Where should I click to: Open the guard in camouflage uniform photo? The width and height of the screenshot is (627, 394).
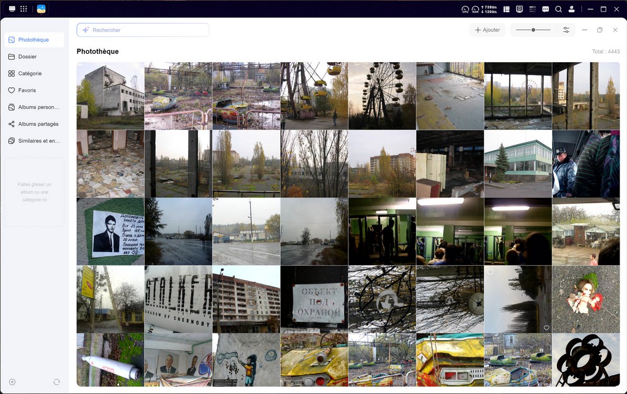[x=586, y=164]
